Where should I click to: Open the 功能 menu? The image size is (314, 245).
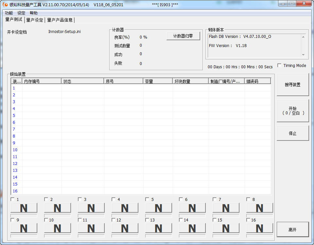9,13
